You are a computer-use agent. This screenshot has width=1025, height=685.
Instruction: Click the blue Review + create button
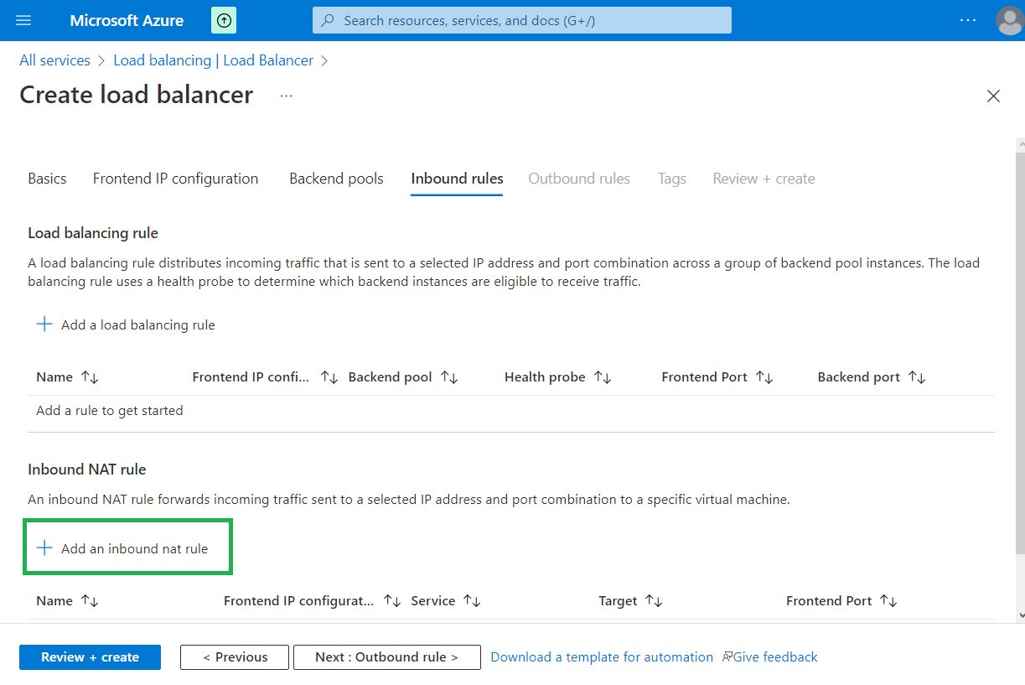(x=90, y=657)
